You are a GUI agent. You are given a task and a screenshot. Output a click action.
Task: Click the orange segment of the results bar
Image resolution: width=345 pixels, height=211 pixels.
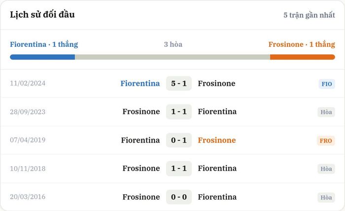coord(303,57)
